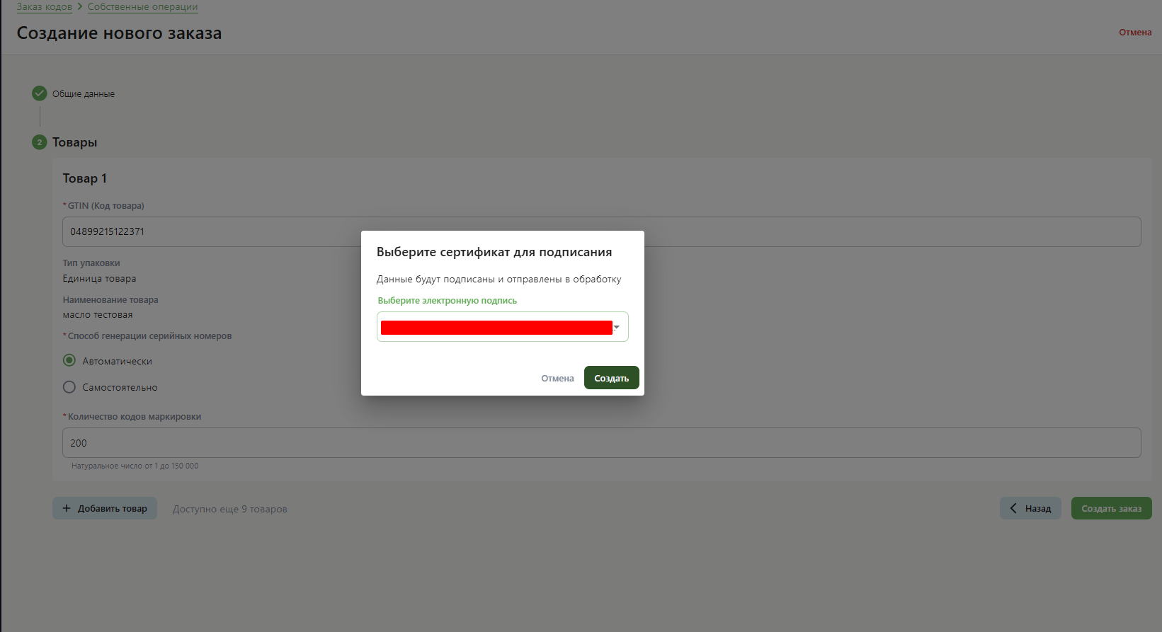Click the plus icon on Добавить товар
This screenshot has width=1162, height=632.
pyautogui.click(x=67, y=508)
